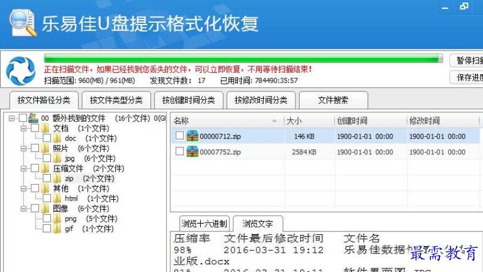483x272 pixels.
Task: Select the 00007752.zip file name
Action: point(220,152)
